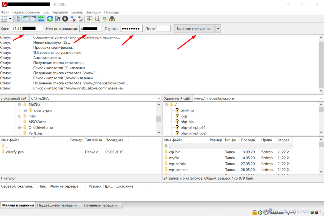Cancel the current operation icon
Viewport: 324px width, 216px height.
(65, 19)
